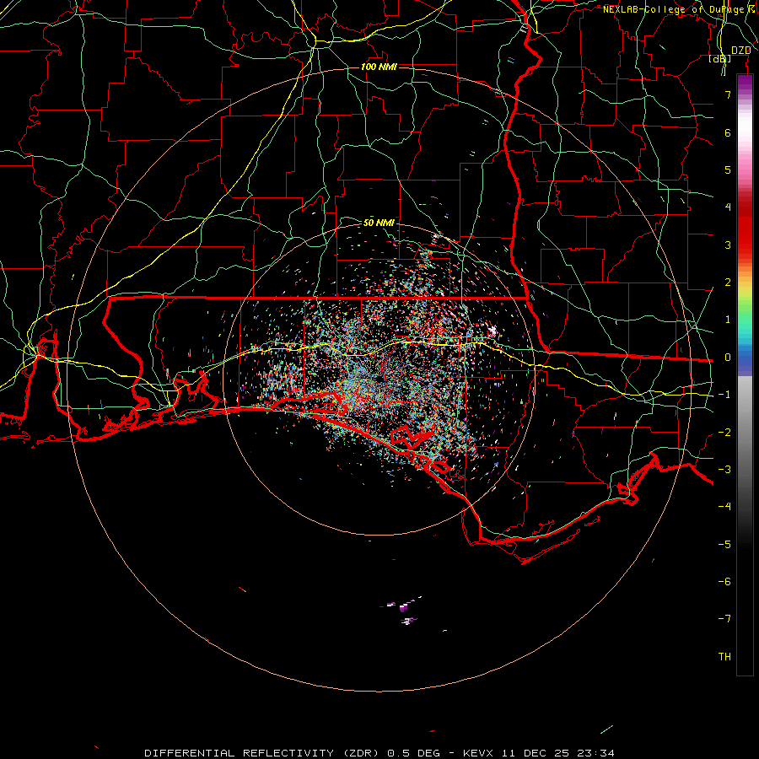Click the NEXLAB-College of DuPage label
Image resolution: width=759 pixels, height=759 pixels.
pyautogui.click(x=676, y=9)
